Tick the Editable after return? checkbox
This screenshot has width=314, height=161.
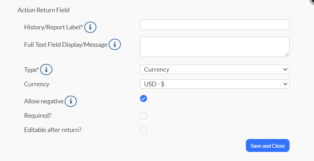click(144, 130)
